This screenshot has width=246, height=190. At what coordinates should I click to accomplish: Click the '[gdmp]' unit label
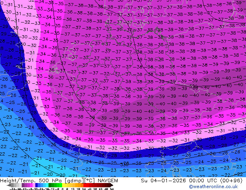point(74,181)
